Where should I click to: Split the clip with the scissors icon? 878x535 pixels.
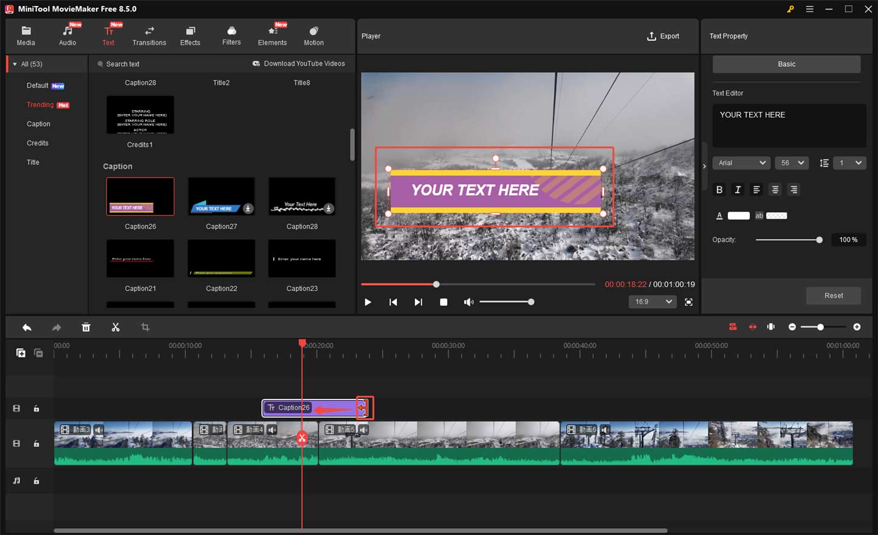click(115, 327)
